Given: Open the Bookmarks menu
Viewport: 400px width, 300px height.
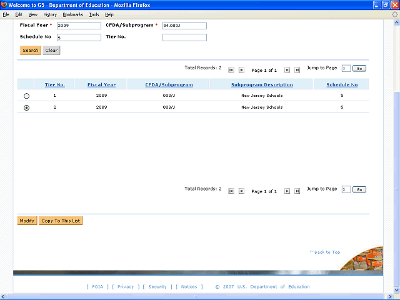Looking at the screenshot, I should coord(72,14).
